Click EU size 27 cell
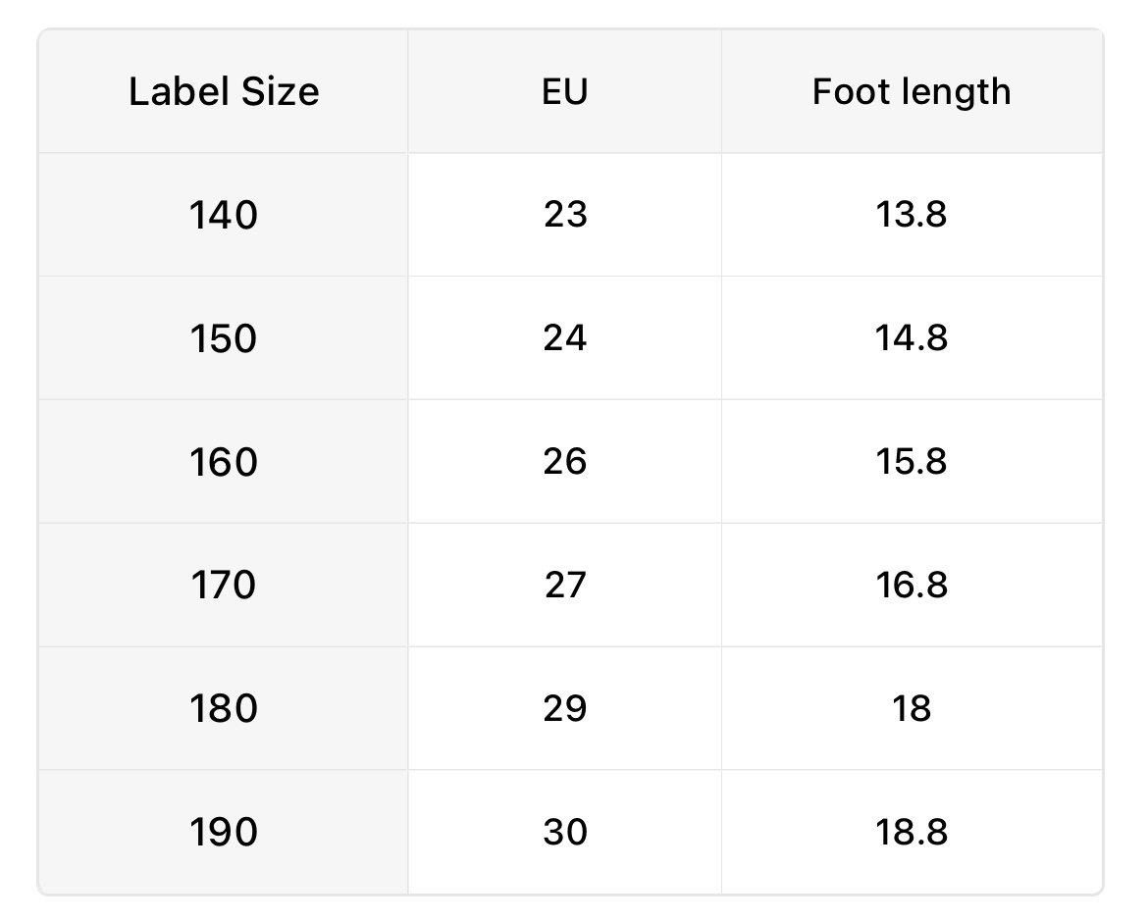The image size is (1148, 921). click(x=565, y=585)
